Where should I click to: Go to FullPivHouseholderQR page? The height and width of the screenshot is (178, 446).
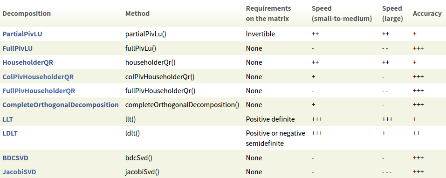(39, 91)
